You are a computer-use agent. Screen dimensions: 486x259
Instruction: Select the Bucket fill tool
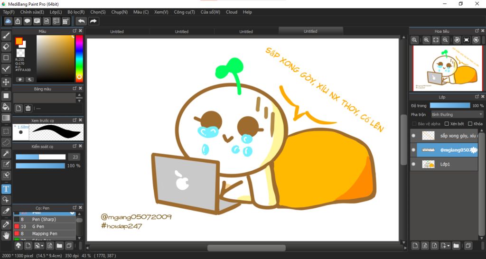pos(6,107)
